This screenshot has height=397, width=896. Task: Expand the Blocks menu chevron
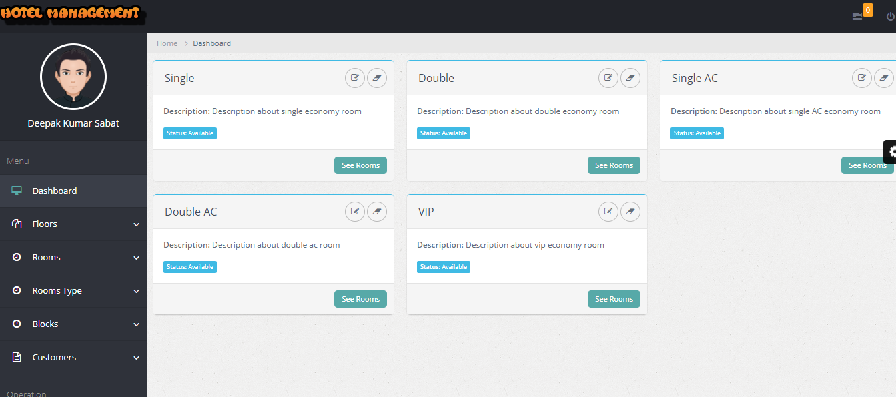(x=136, y=324)
